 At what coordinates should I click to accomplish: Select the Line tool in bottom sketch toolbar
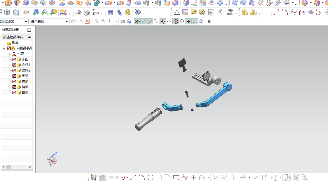click(x=133, y=177)
